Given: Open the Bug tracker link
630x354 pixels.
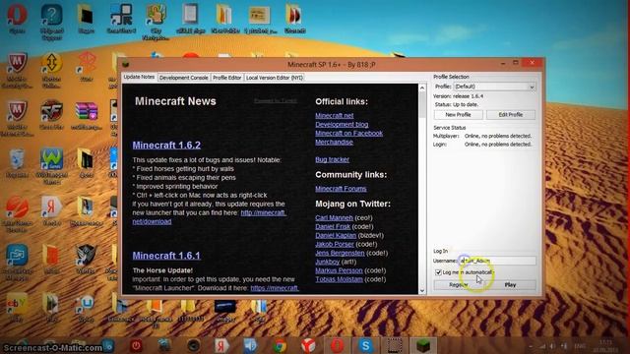Looking at the screenshot, I should click(333, 159).
